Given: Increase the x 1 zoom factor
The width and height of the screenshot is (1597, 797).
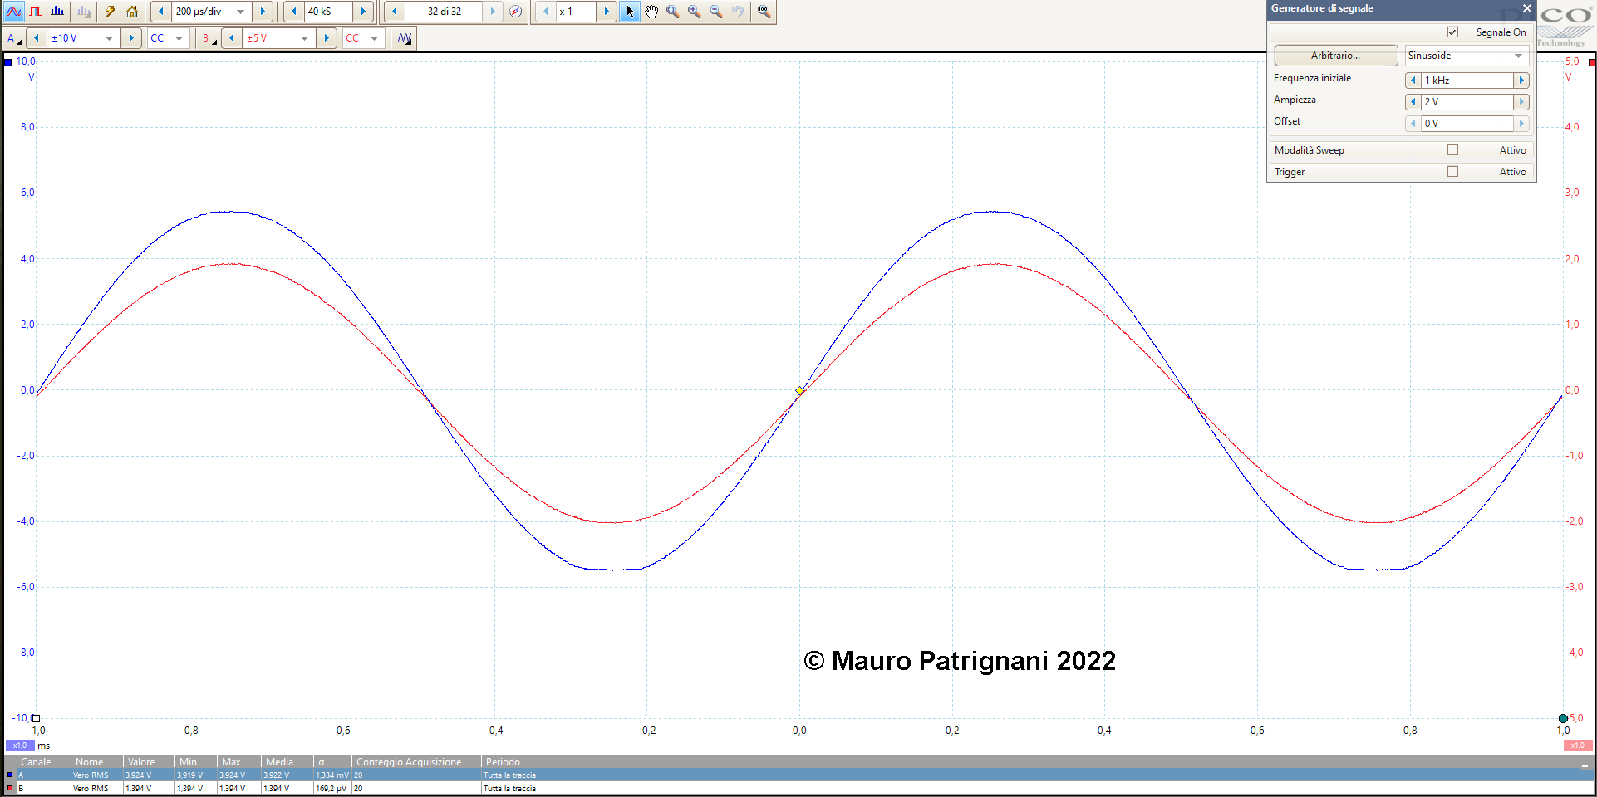Looking at the screenshot, I should [607, 12].
